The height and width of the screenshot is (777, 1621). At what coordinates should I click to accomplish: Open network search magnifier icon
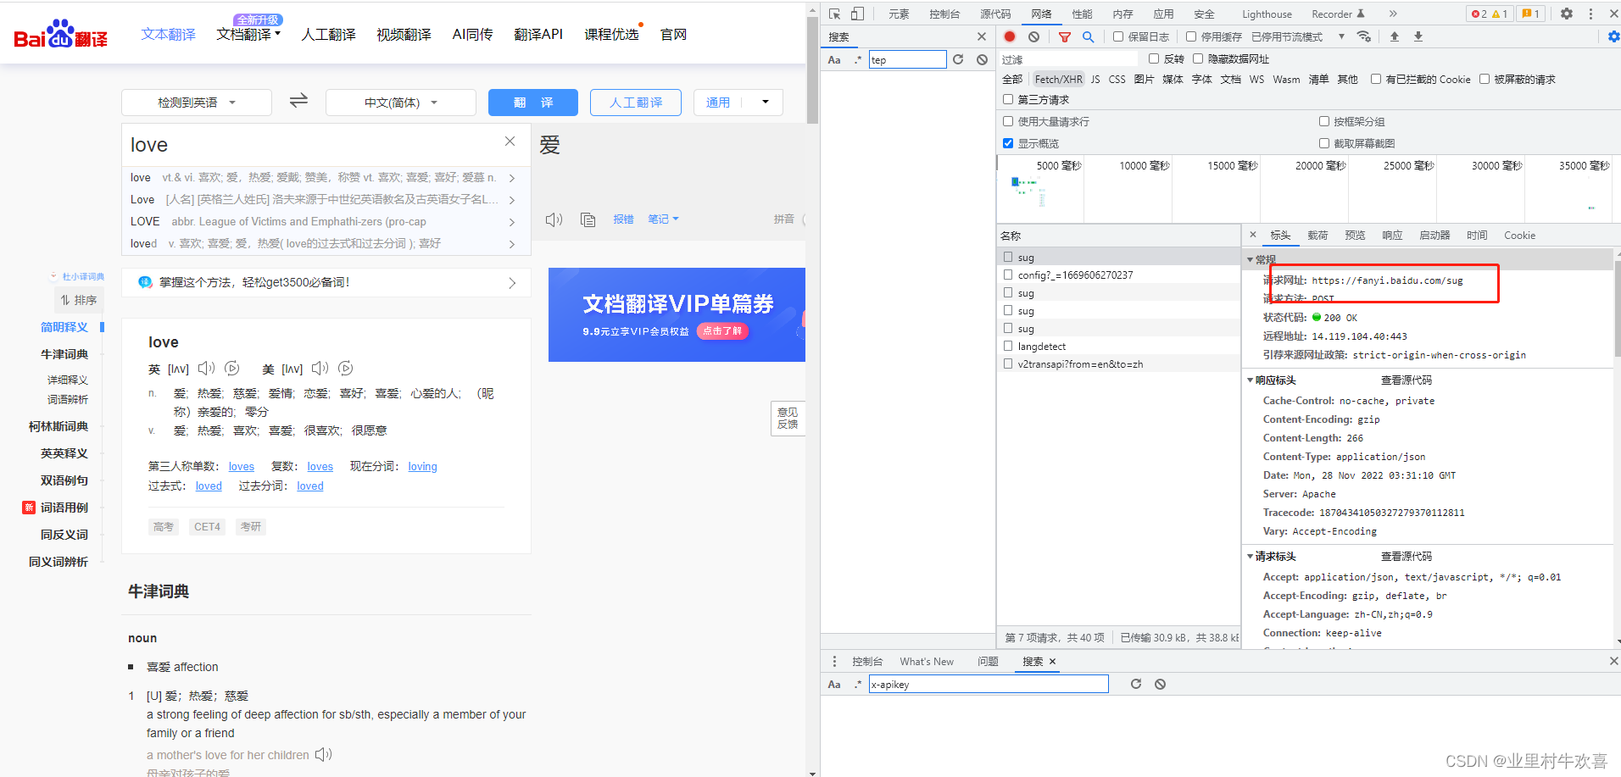[1089, 36]
